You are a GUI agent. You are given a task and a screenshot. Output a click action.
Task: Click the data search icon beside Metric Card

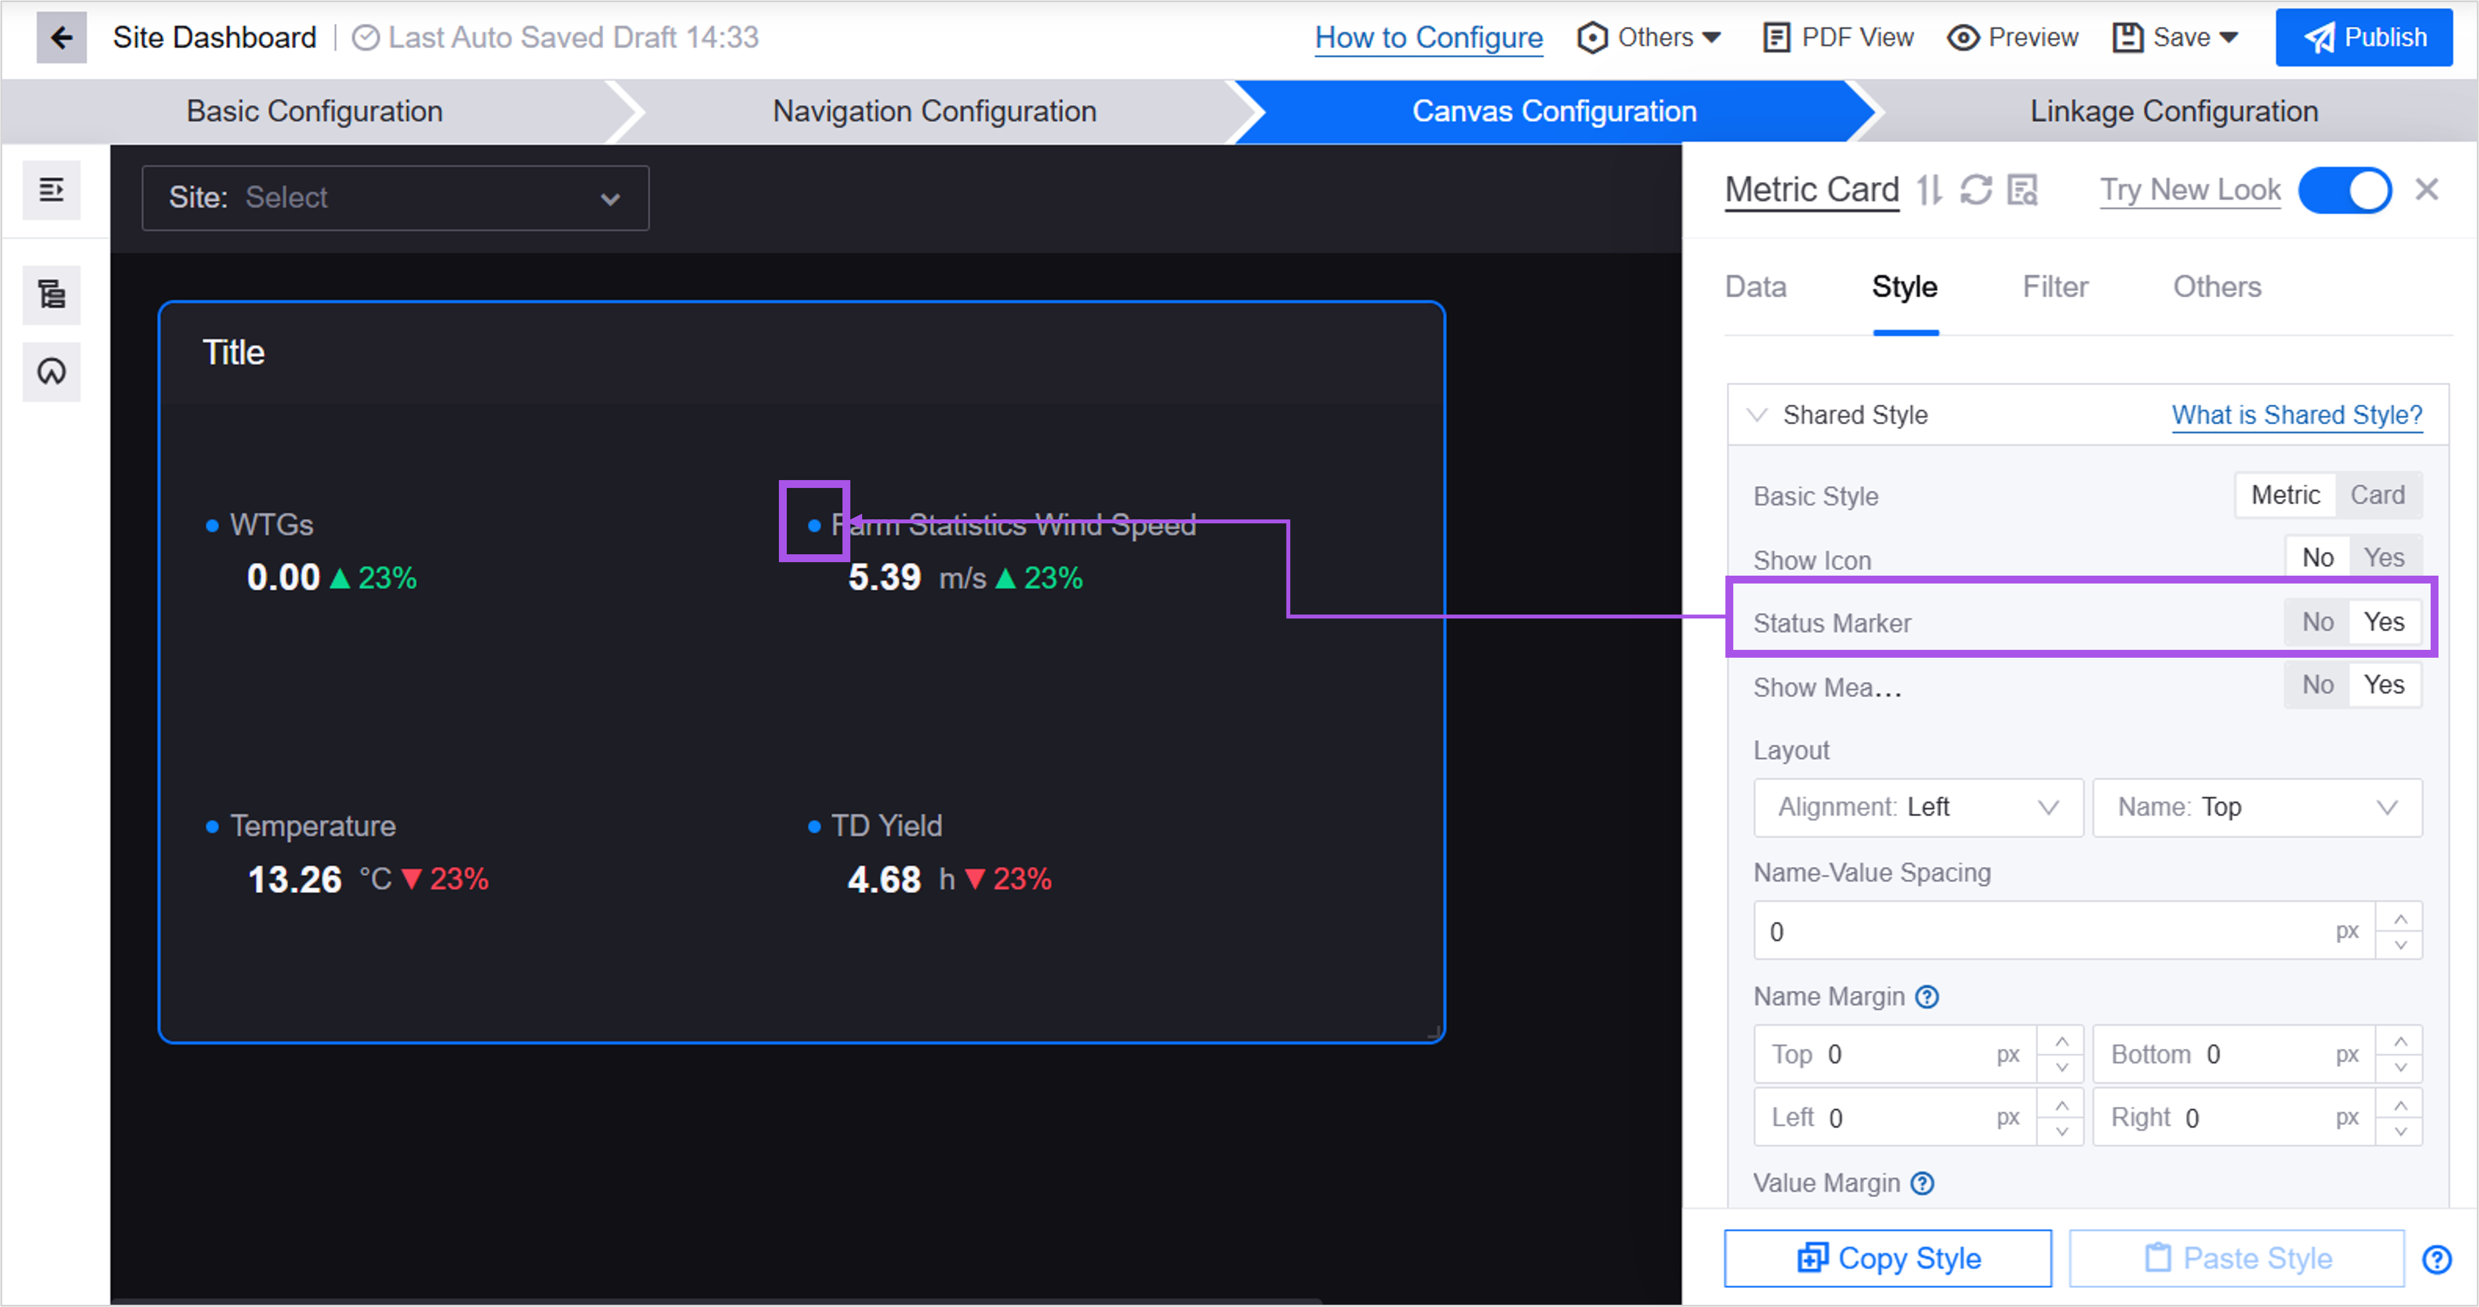[2023, 189]
